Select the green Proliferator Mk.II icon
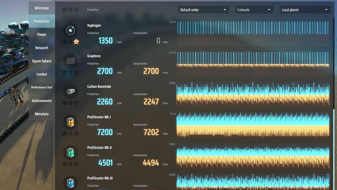Viewport: 337px width, 190px height. [x=70, y=152]
